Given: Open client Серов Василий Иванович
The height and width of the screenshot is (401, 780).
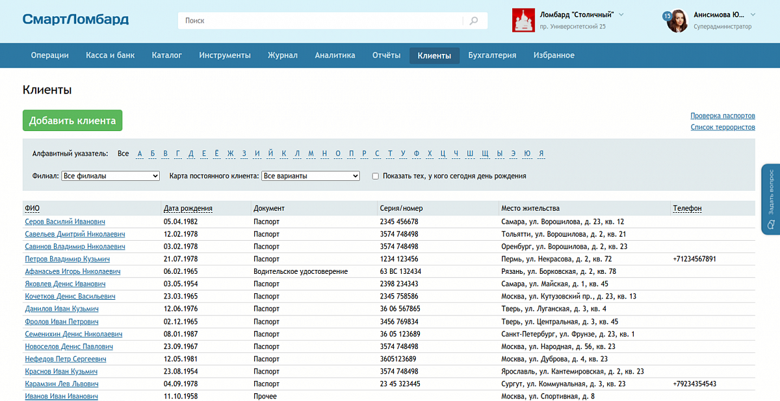Looking at the screenshot, I should pyautogui.click(x=65, y=222).
